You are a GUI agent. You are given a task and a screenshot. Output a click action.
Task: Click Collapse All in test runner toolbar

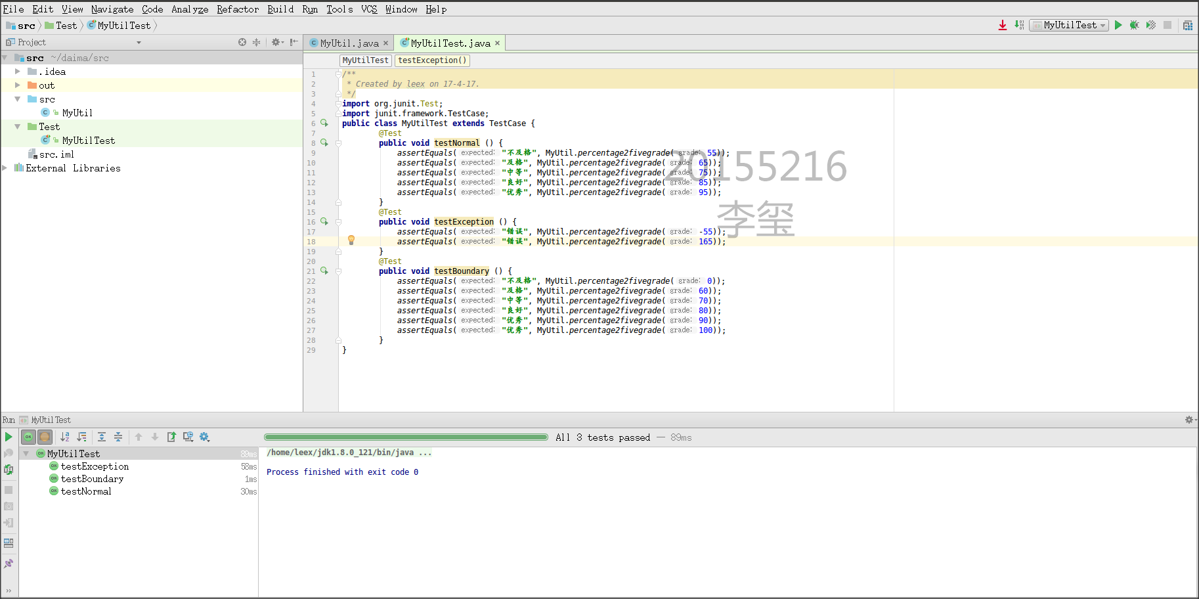tap(118, 437)
